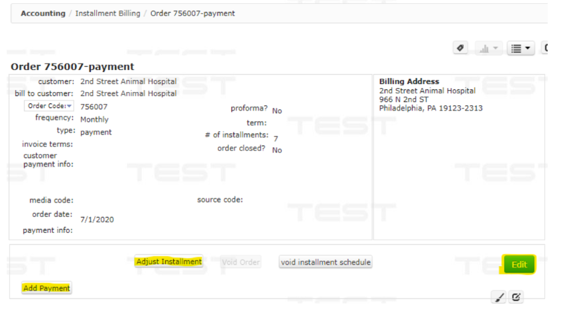Viewport: 571px width, 309px height.
Task: Click the Billing Address heading
Action: tap(409, 82)
